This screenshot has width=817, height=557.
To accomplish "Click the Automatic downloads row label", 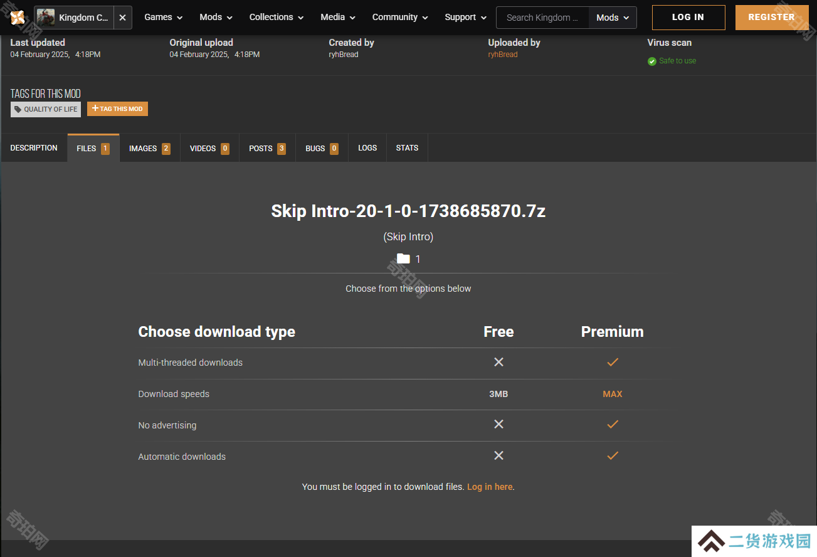I will [x=182, y=457].
